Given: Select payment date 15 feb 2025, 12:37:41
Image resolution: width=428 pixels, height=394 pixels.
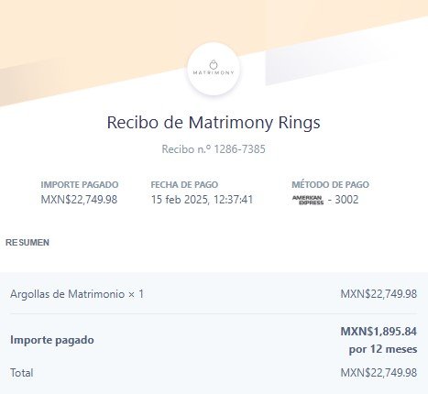Looking at the screenshot, I should [202, 200].
